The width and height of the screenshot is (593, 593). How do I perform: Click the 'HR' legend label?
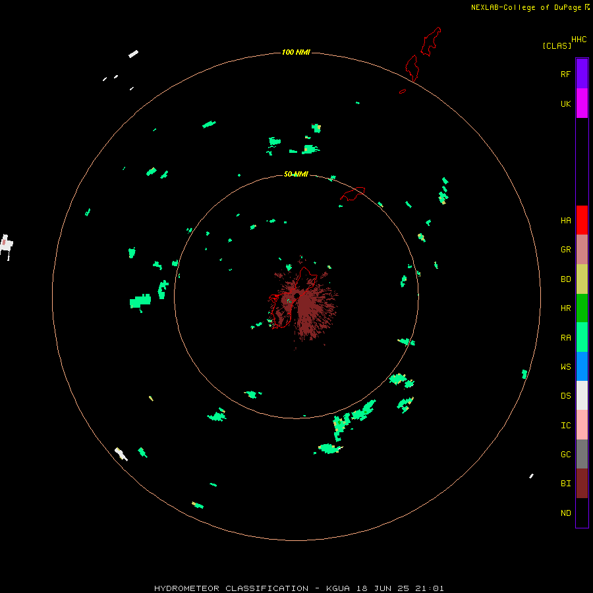pyautogui.click(x=565, y=308)
